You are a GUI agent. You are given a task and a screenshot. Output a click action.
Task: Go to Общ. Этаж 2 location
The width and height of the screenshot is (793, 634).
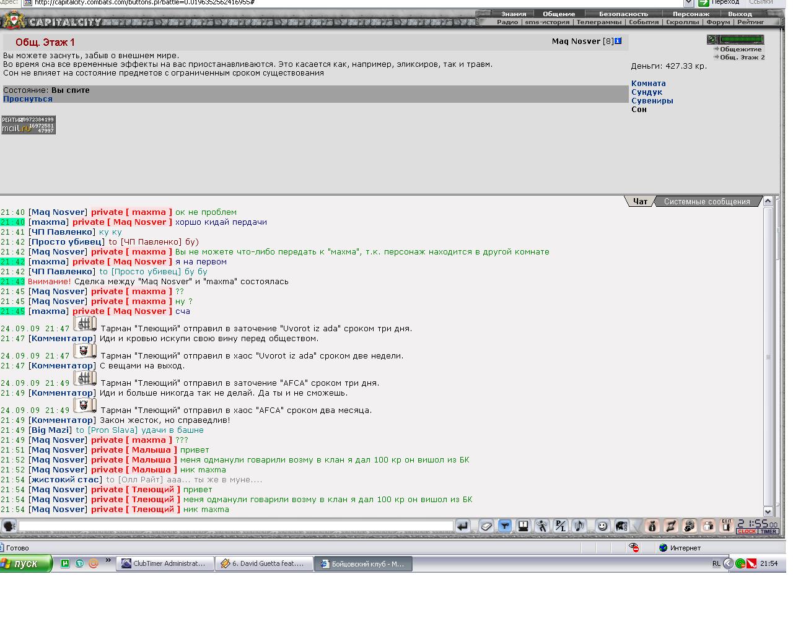click(742, 57)
